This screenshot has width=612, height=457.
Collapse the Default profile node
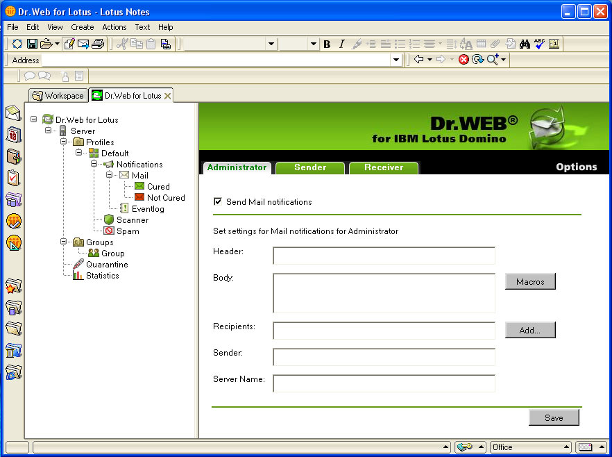tap(78, 152)
